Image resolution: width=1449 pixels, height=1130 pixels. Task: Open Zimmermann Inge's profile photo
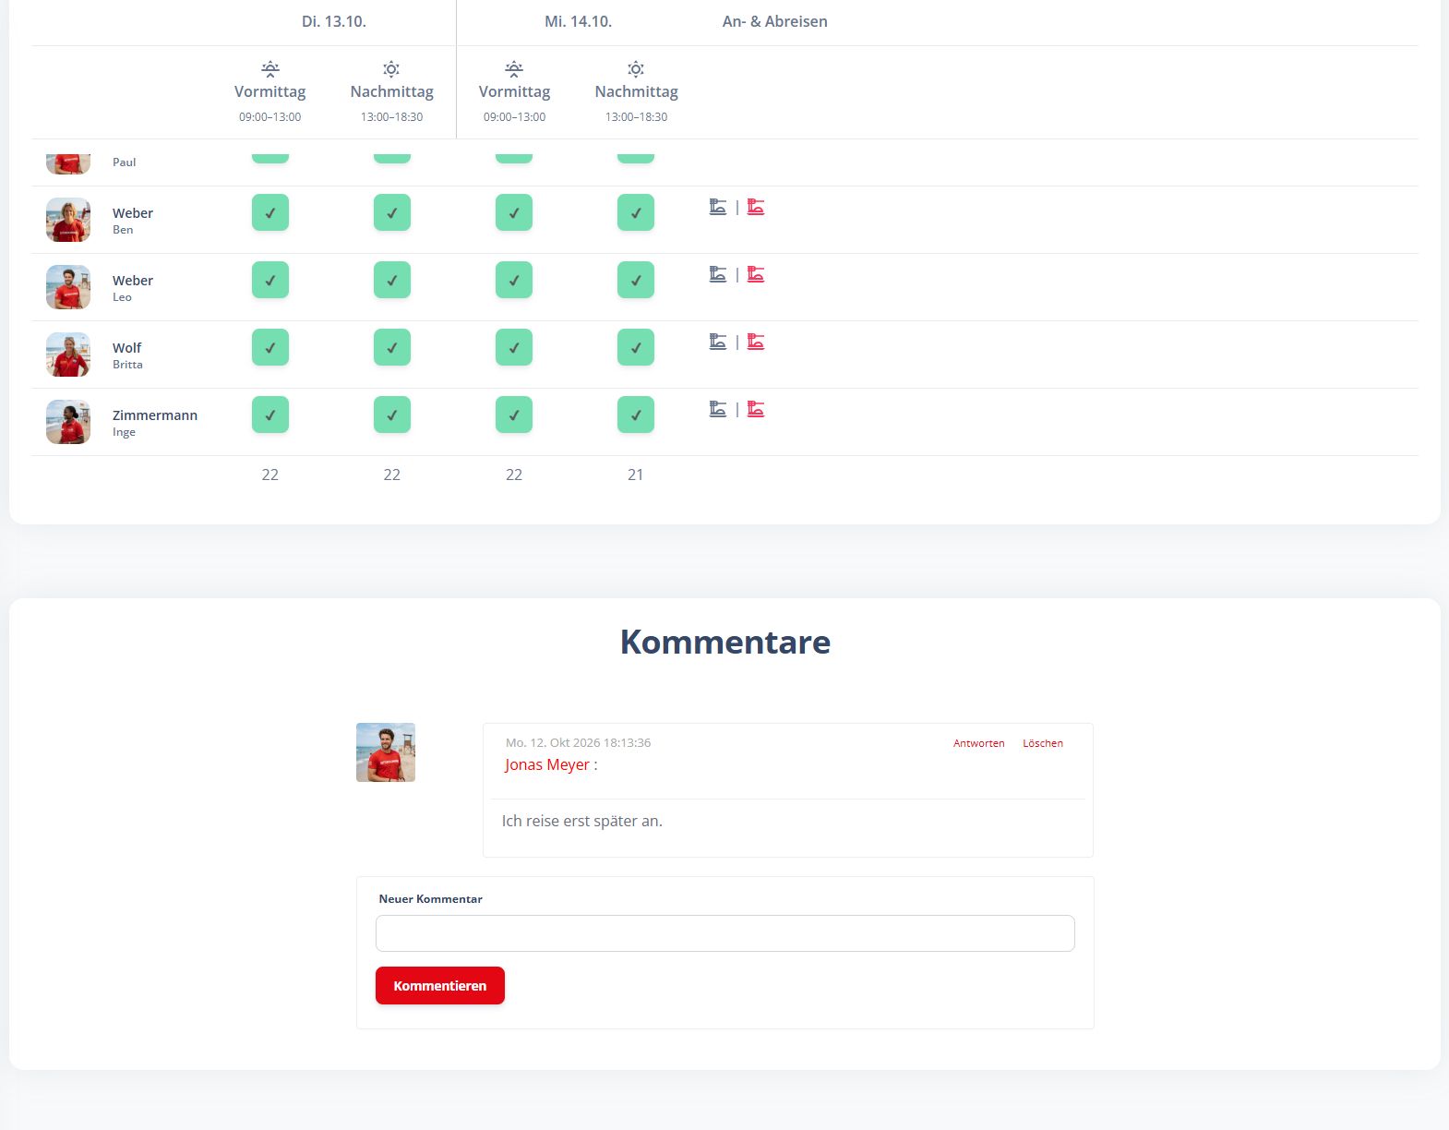(x=68, y=422)
